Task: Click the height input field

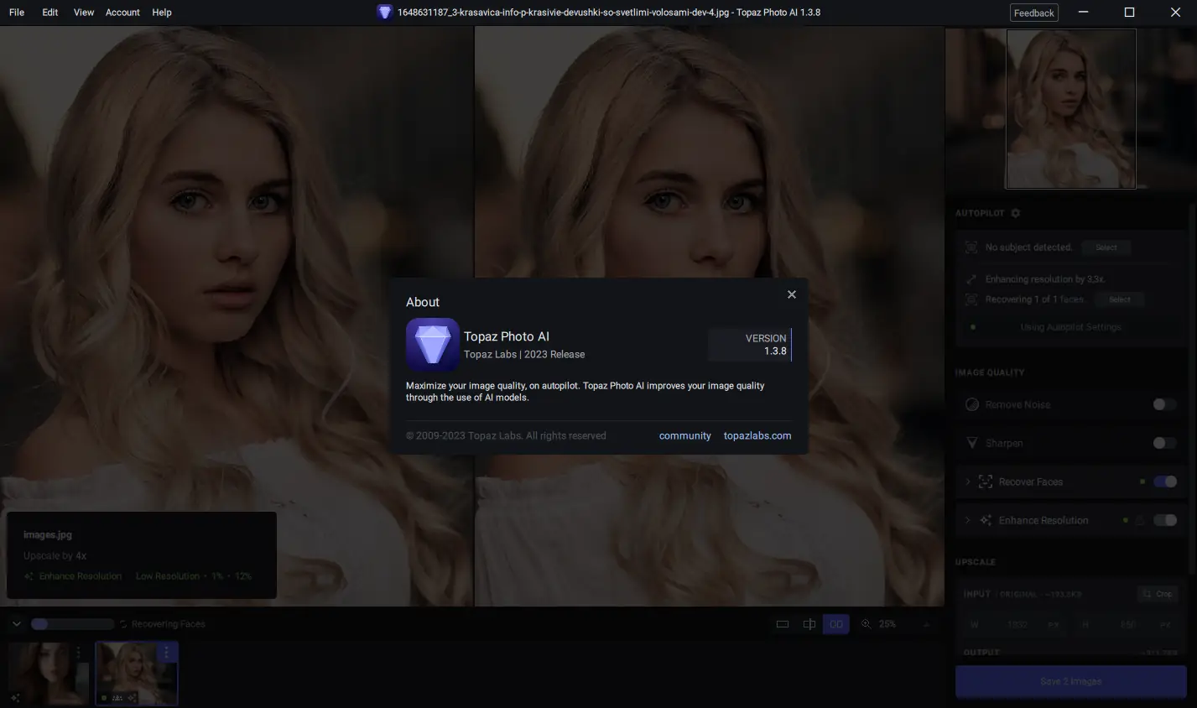Action: click(1127, 625)
